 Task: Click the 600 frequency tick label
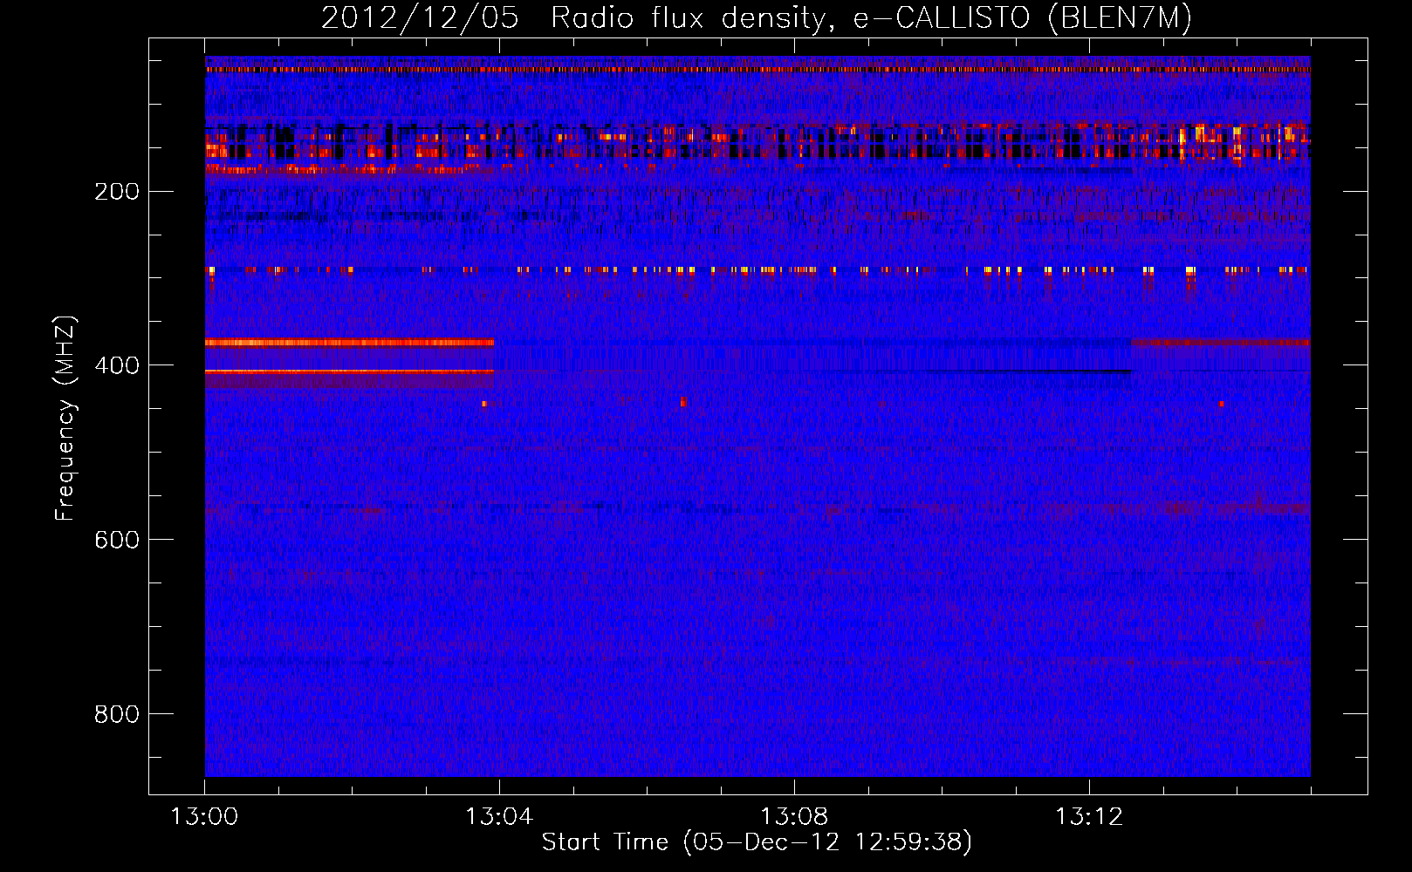point(117,540)
